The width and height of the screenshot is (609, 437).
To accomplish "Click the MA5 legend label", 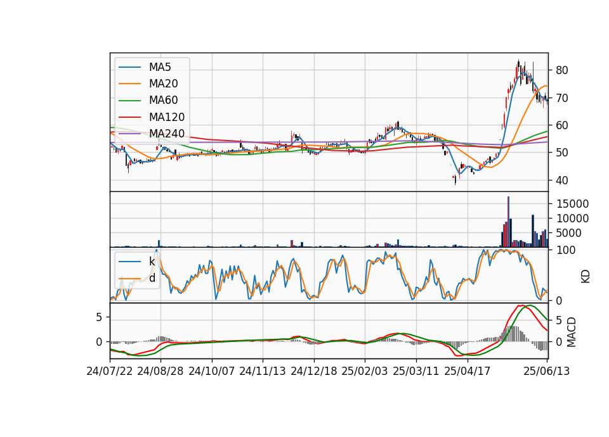I will click(160, 67).
